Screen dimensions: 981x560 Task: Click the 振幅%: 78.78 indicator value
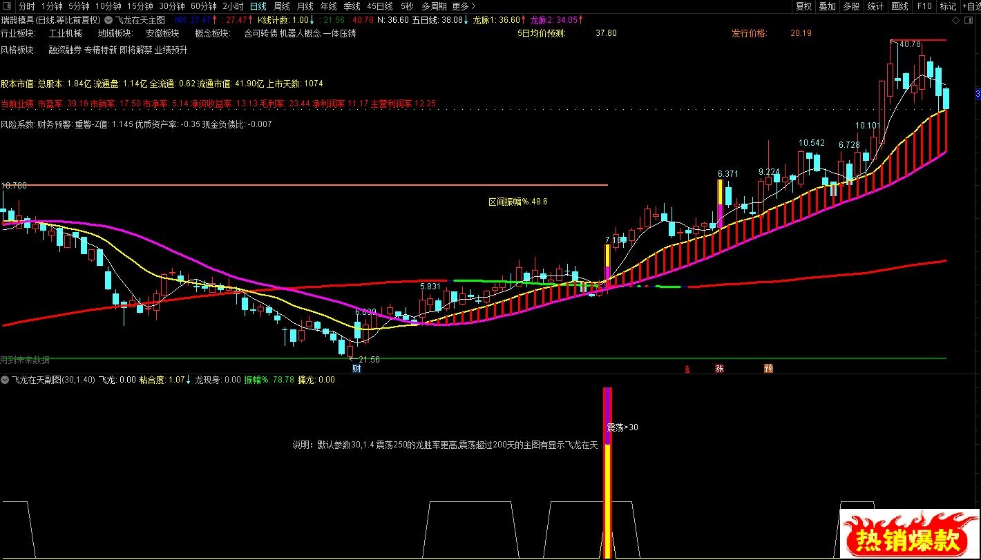269,380
